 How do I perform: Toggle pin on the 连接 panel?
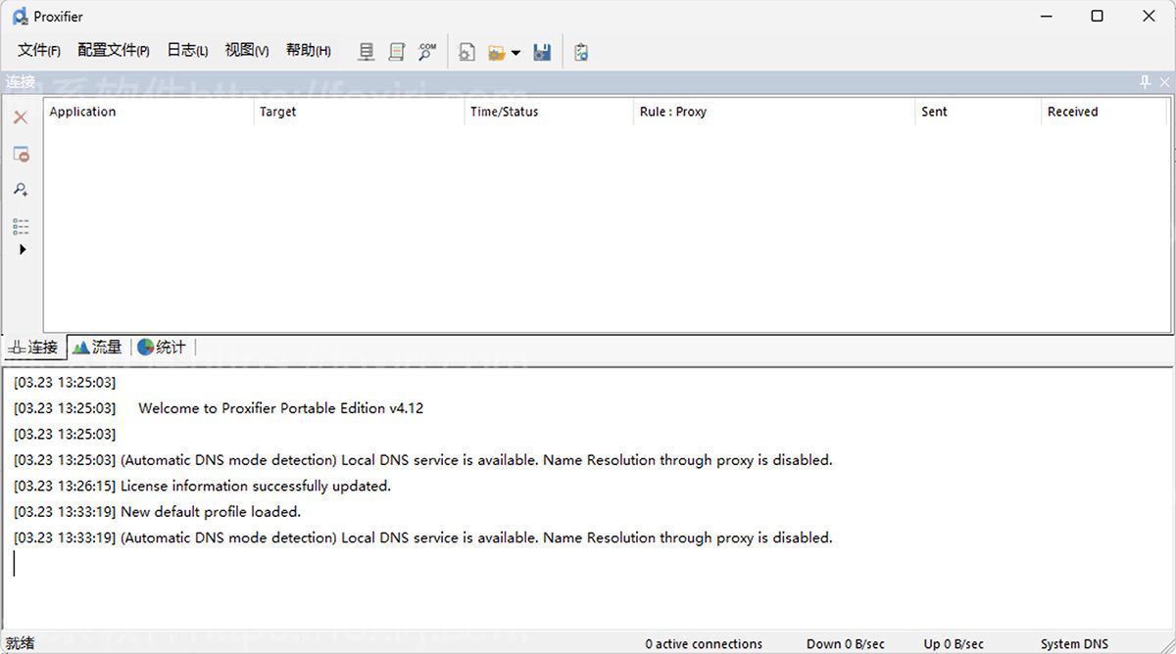tap(1145, 82)
